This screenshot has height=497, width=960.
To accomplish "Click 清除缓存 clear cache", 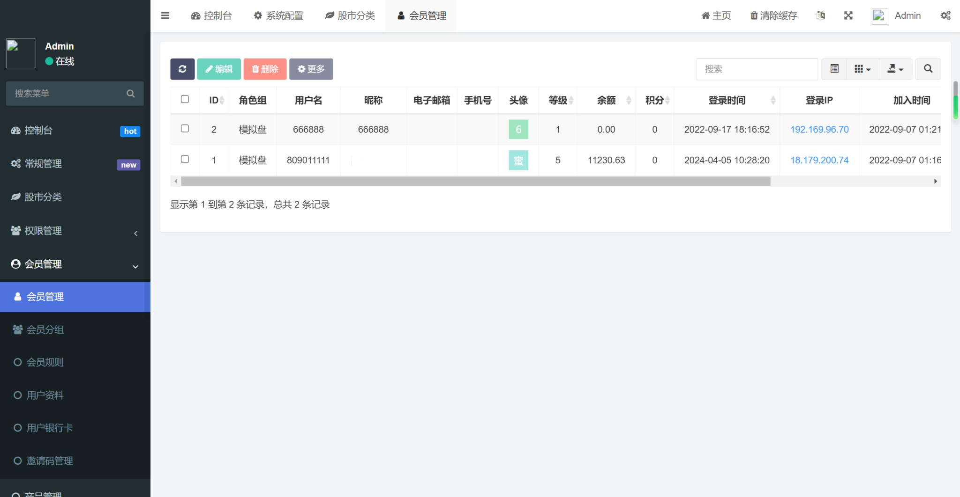I will click(x=774, y=16).
